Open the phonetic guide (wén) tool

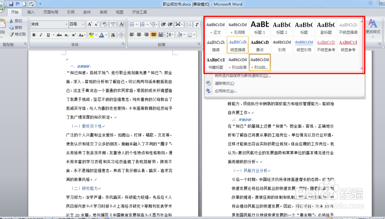[x=113, y=24]
